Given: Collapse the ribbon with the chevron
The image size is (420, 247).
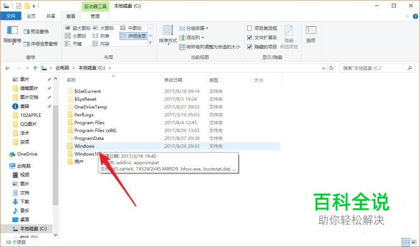Looking at the screenshot, I should tap(407, 16).
